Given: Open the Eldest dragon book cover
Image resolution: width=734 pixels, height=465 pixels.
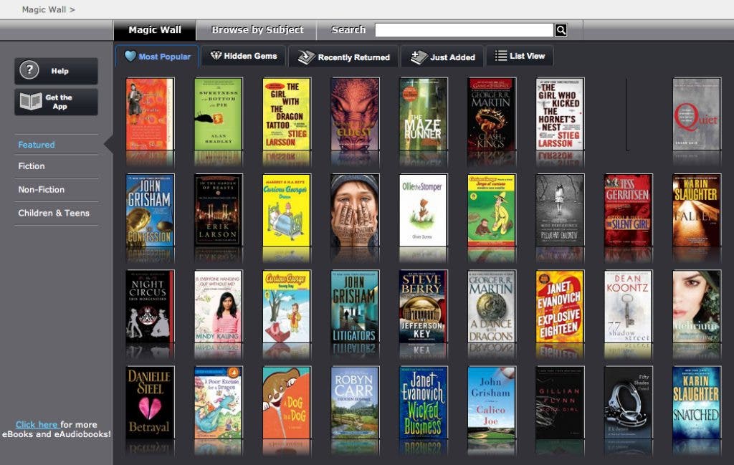Looking at the screenshot, I should (355, 114).
